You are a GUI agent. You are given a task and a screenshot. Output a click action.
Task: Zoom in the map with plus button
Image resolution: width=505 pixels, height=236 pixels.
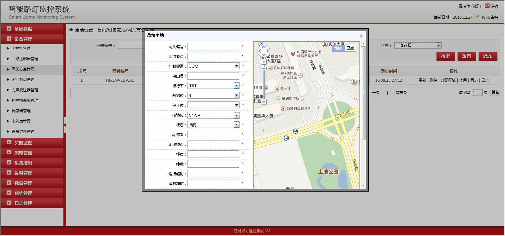click(264, 62)
